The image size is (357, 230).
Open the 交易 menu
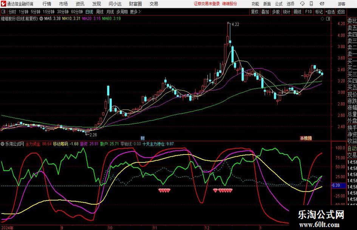point(154,4)
